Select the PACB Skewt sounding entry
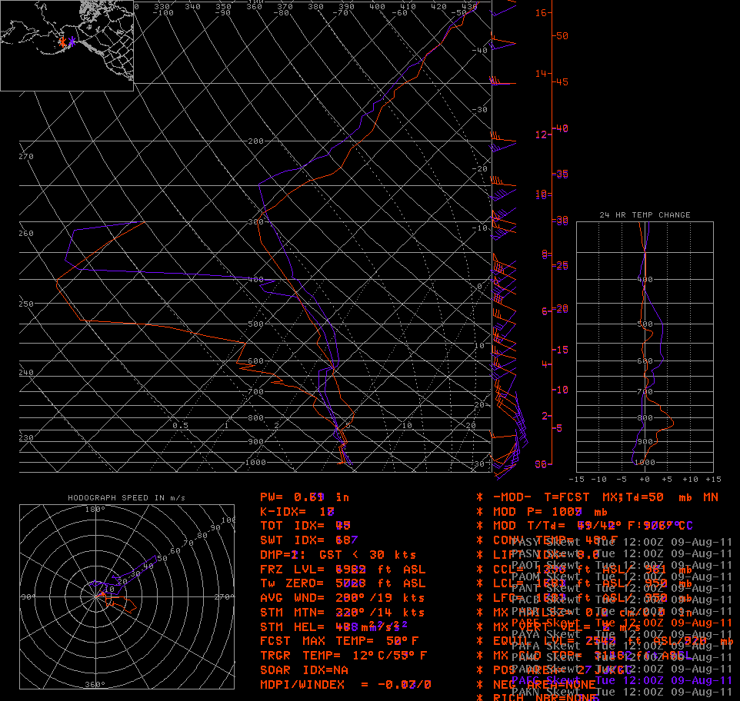The image size is (740, 701). coord(622,600)
